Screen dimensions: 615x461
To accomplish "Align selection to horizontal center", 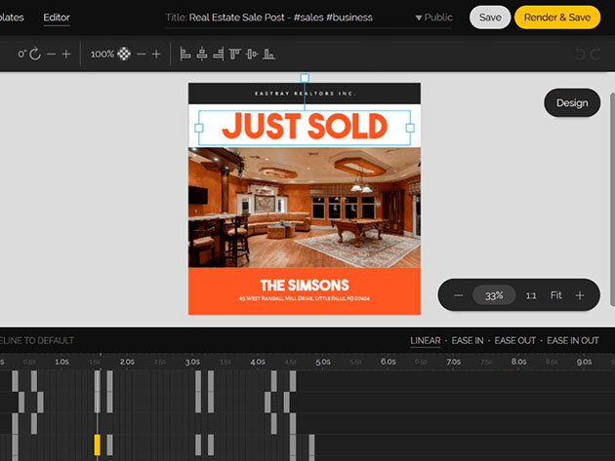I will tap(202, 55).
